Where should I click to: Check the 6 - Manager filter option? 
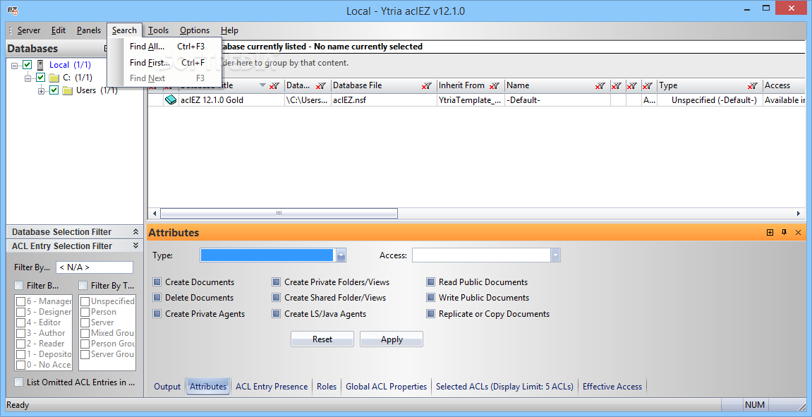click(20, 301)
